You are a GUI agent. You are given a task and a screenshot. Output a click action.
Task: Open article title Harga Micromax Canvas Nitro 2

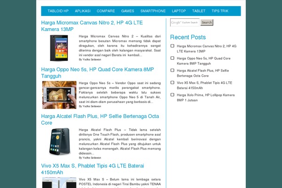click(92, 26)
